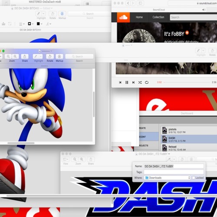Pause the SoundCloud track

pyautogui.click(x=127, y=82)
